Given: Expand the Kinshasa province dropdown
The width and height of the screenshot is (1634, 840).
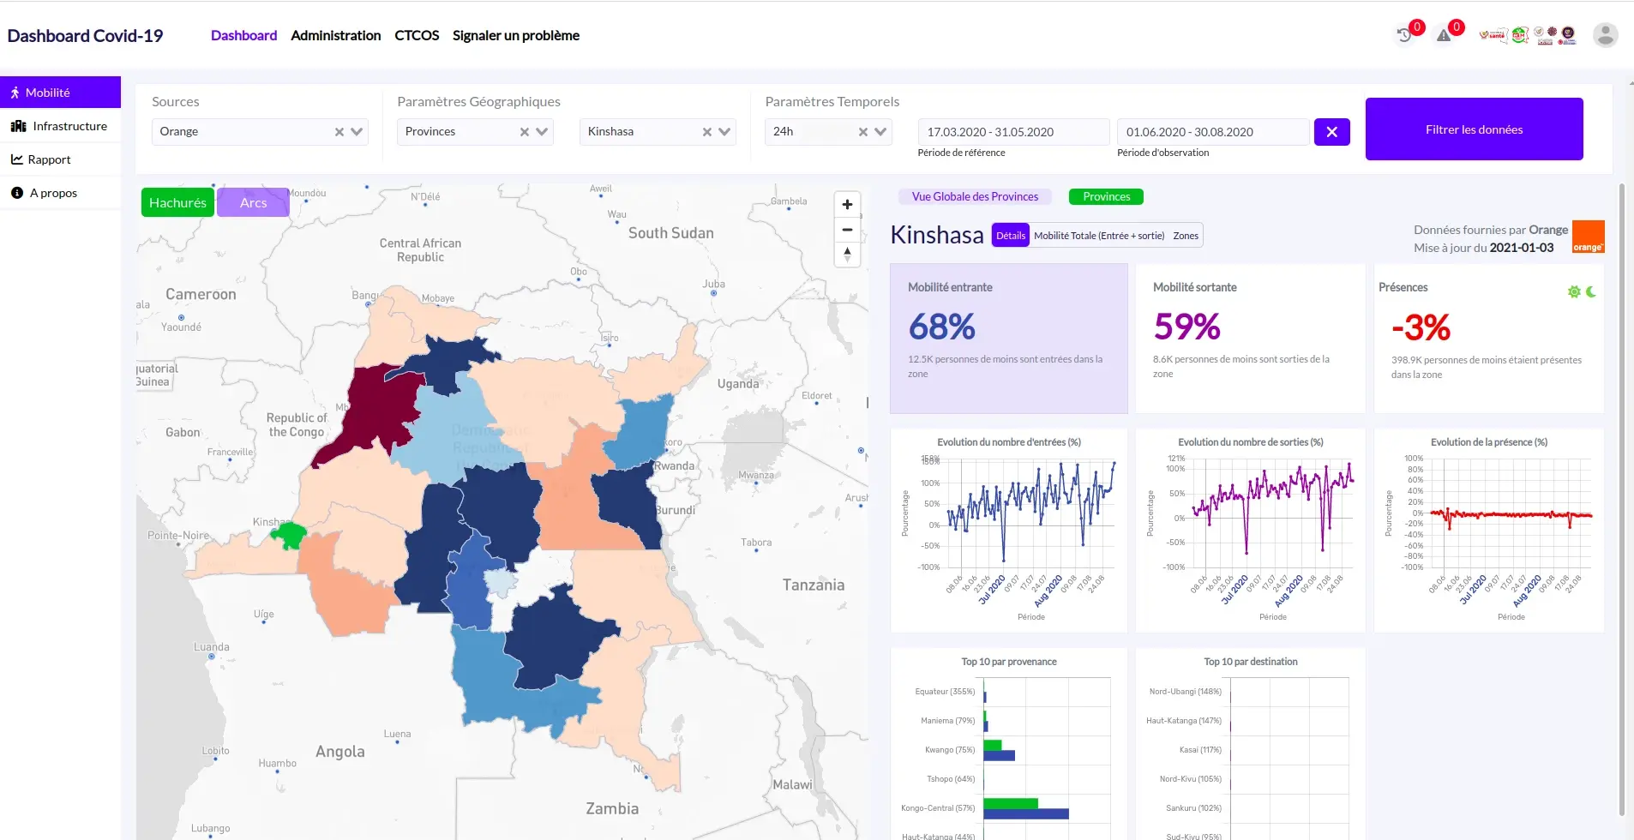Looking at the screenshot, I should tap(724, 132).
